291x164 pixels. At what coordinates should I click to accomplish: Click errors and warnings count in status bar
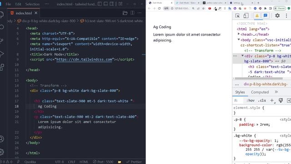[6, 162]
